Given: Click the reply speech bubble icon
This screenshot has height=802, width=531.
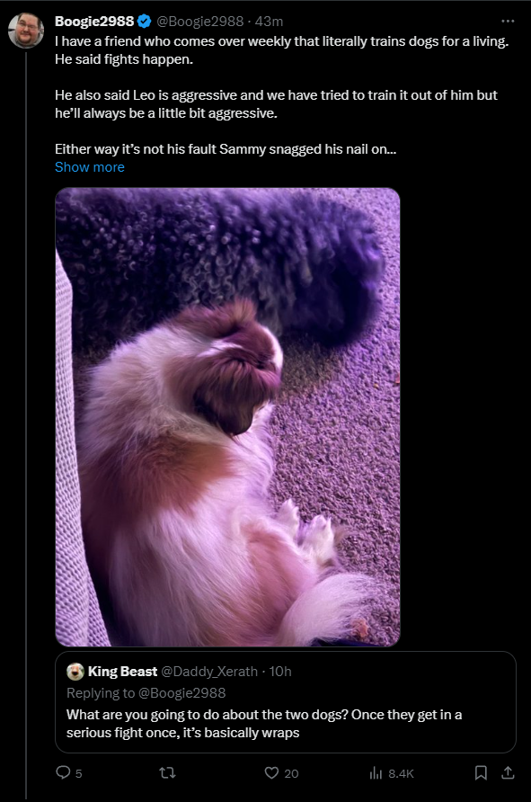Looking at the screenshot, I should click(x=63, y=772).
